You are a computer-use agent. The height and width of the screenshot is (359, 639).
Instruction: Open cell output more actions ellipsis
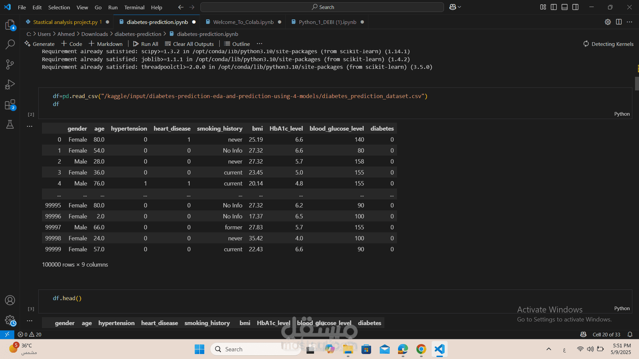(x=30, y=126)
